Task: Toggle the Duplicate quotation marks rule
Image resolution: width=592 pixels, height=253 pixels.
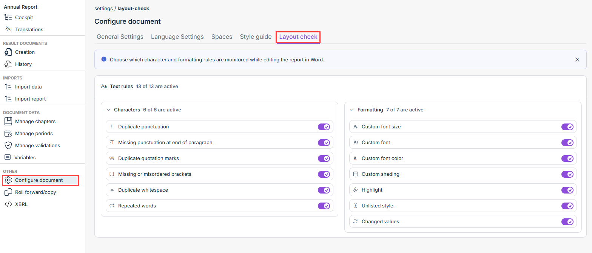Action: click(324, 159)
